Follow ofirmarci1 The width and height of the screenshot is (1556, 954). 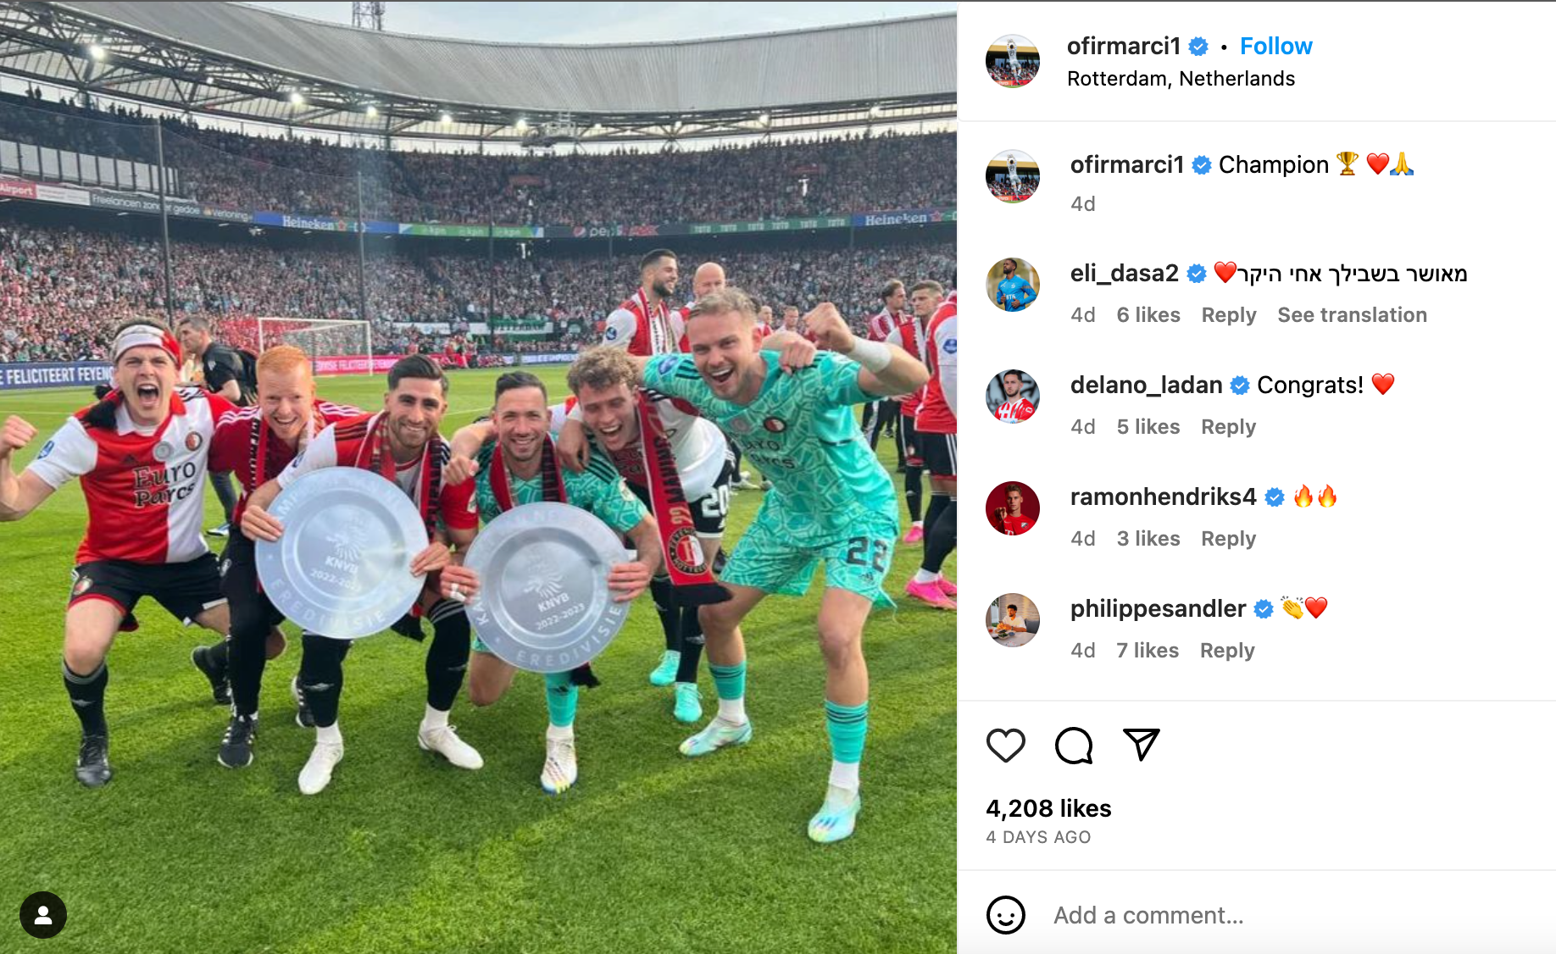pos(1275,46)
